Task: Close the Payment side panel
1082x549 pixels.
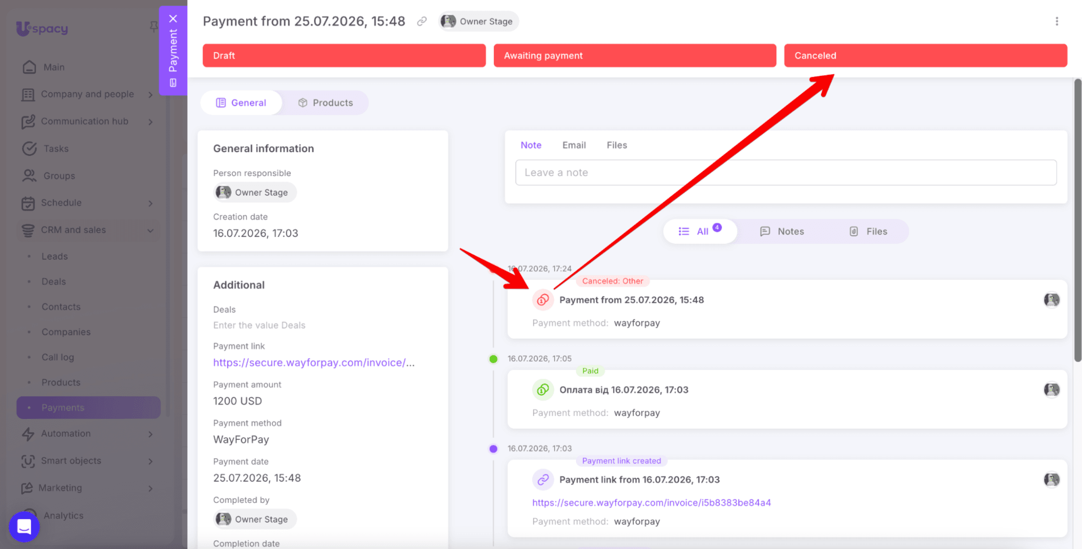Action: 173,19
